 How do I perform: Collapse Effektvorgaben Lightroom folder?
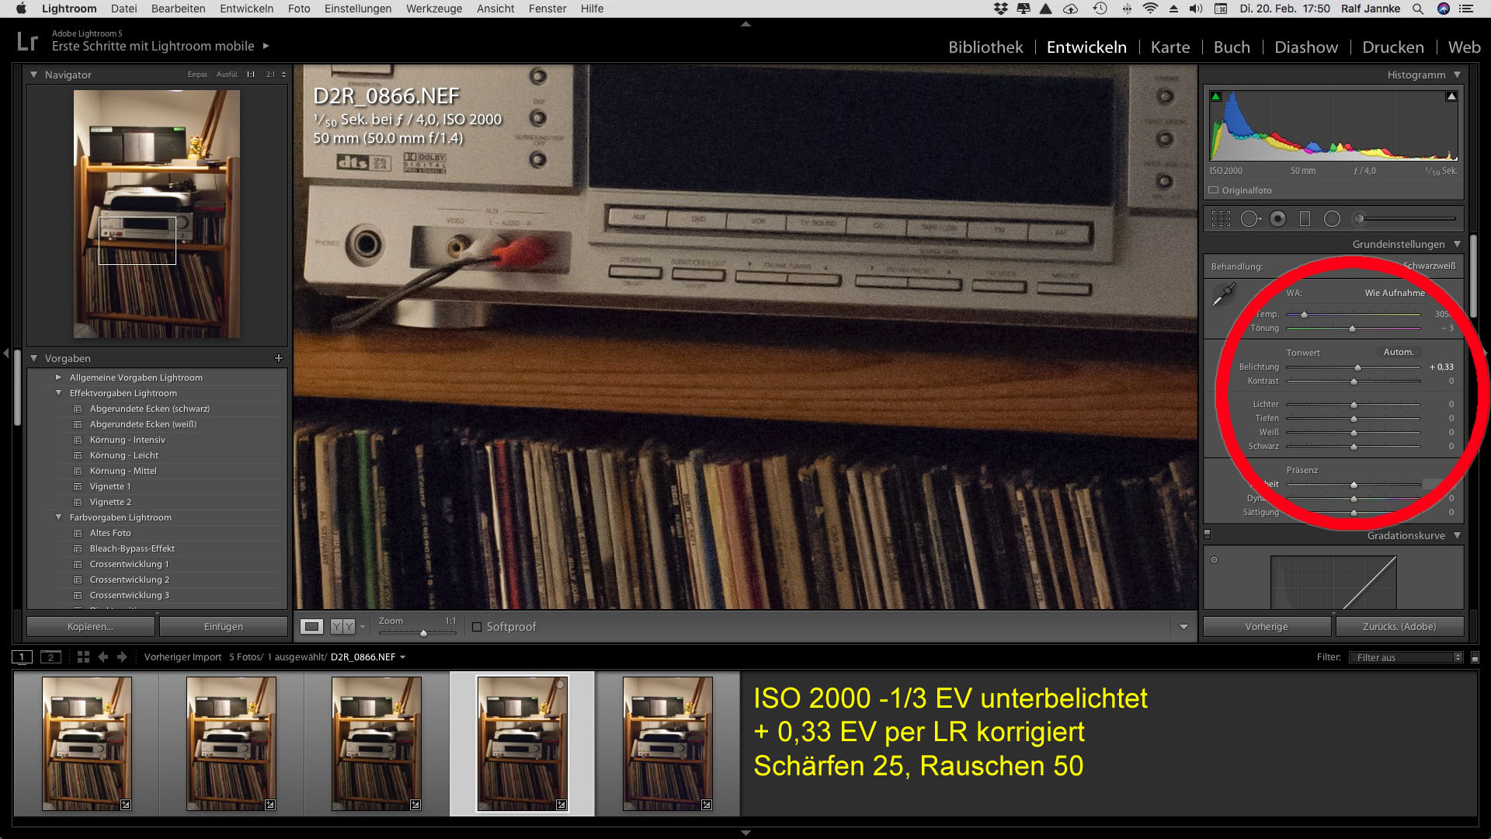pos(58,393)
